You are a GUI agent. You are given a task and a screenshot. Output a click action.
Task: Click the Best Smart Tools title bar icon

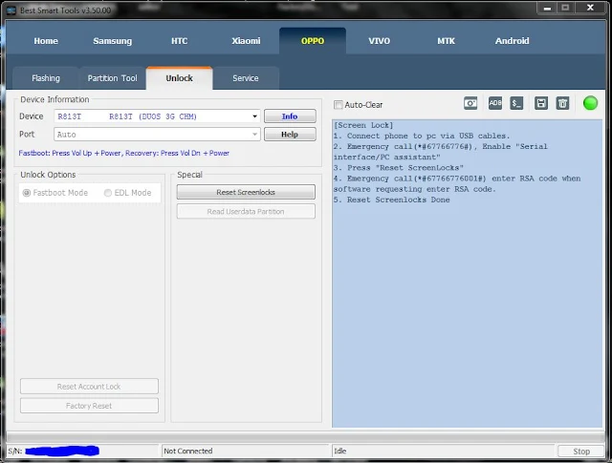tap(11, 11)
